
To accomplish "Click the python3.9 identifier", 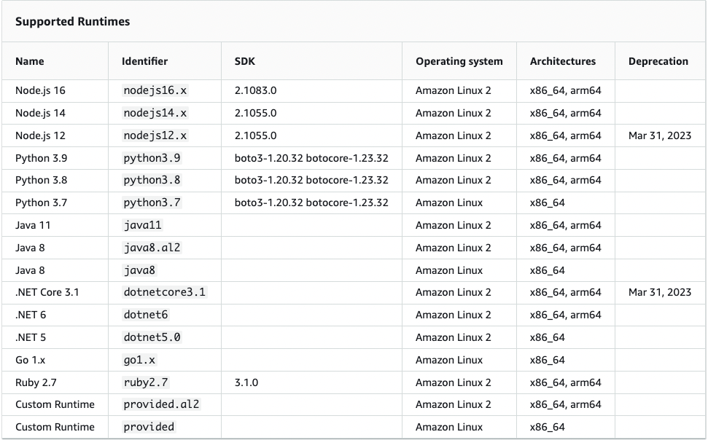I will 152,158.
